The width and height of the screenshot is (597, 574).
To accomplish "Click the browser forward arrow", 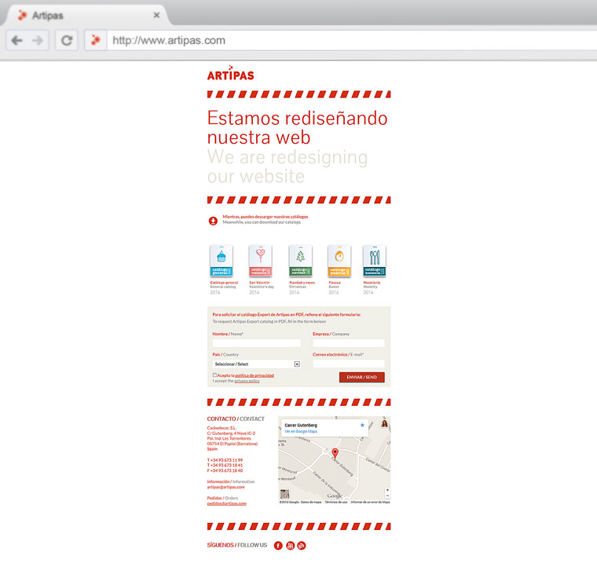I will pyautogui.click(x=38, y=40).
